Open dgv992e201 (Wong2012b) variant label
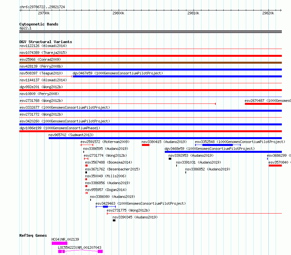 [41, 87]
